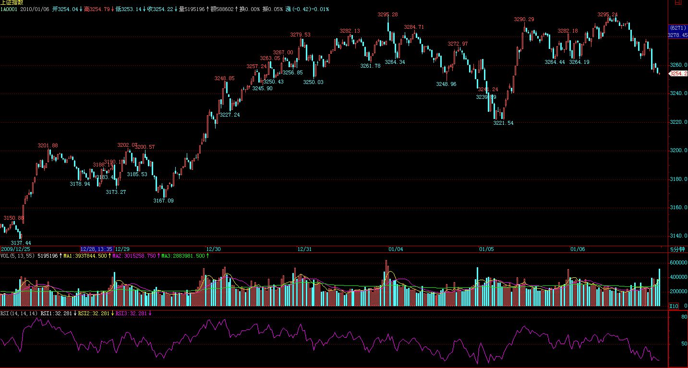
Task: Click the 3282.13 high price label
Action: pos(350,31)
